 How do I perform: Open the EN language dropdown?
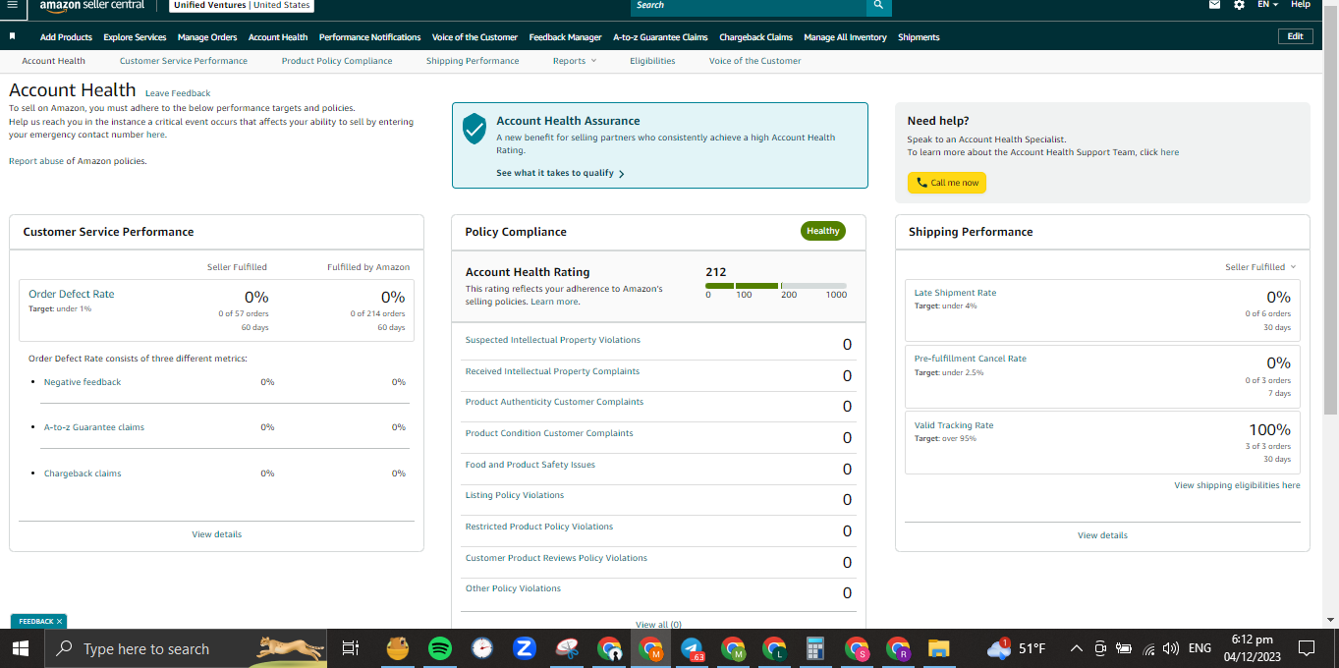pos(1267,5)
